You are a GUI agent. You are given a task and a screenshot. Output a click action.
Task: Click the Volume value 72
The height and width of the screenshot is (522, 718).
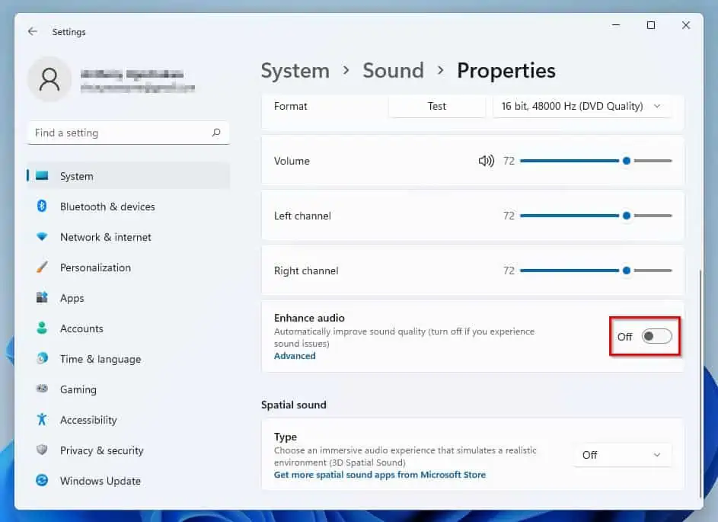tap(509, 161)
